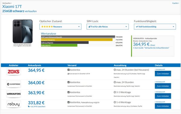Viewport: 181px width, 114px height.
Task: Click the five star rating icons in Zustand dropdown
Action: (47, 26)
